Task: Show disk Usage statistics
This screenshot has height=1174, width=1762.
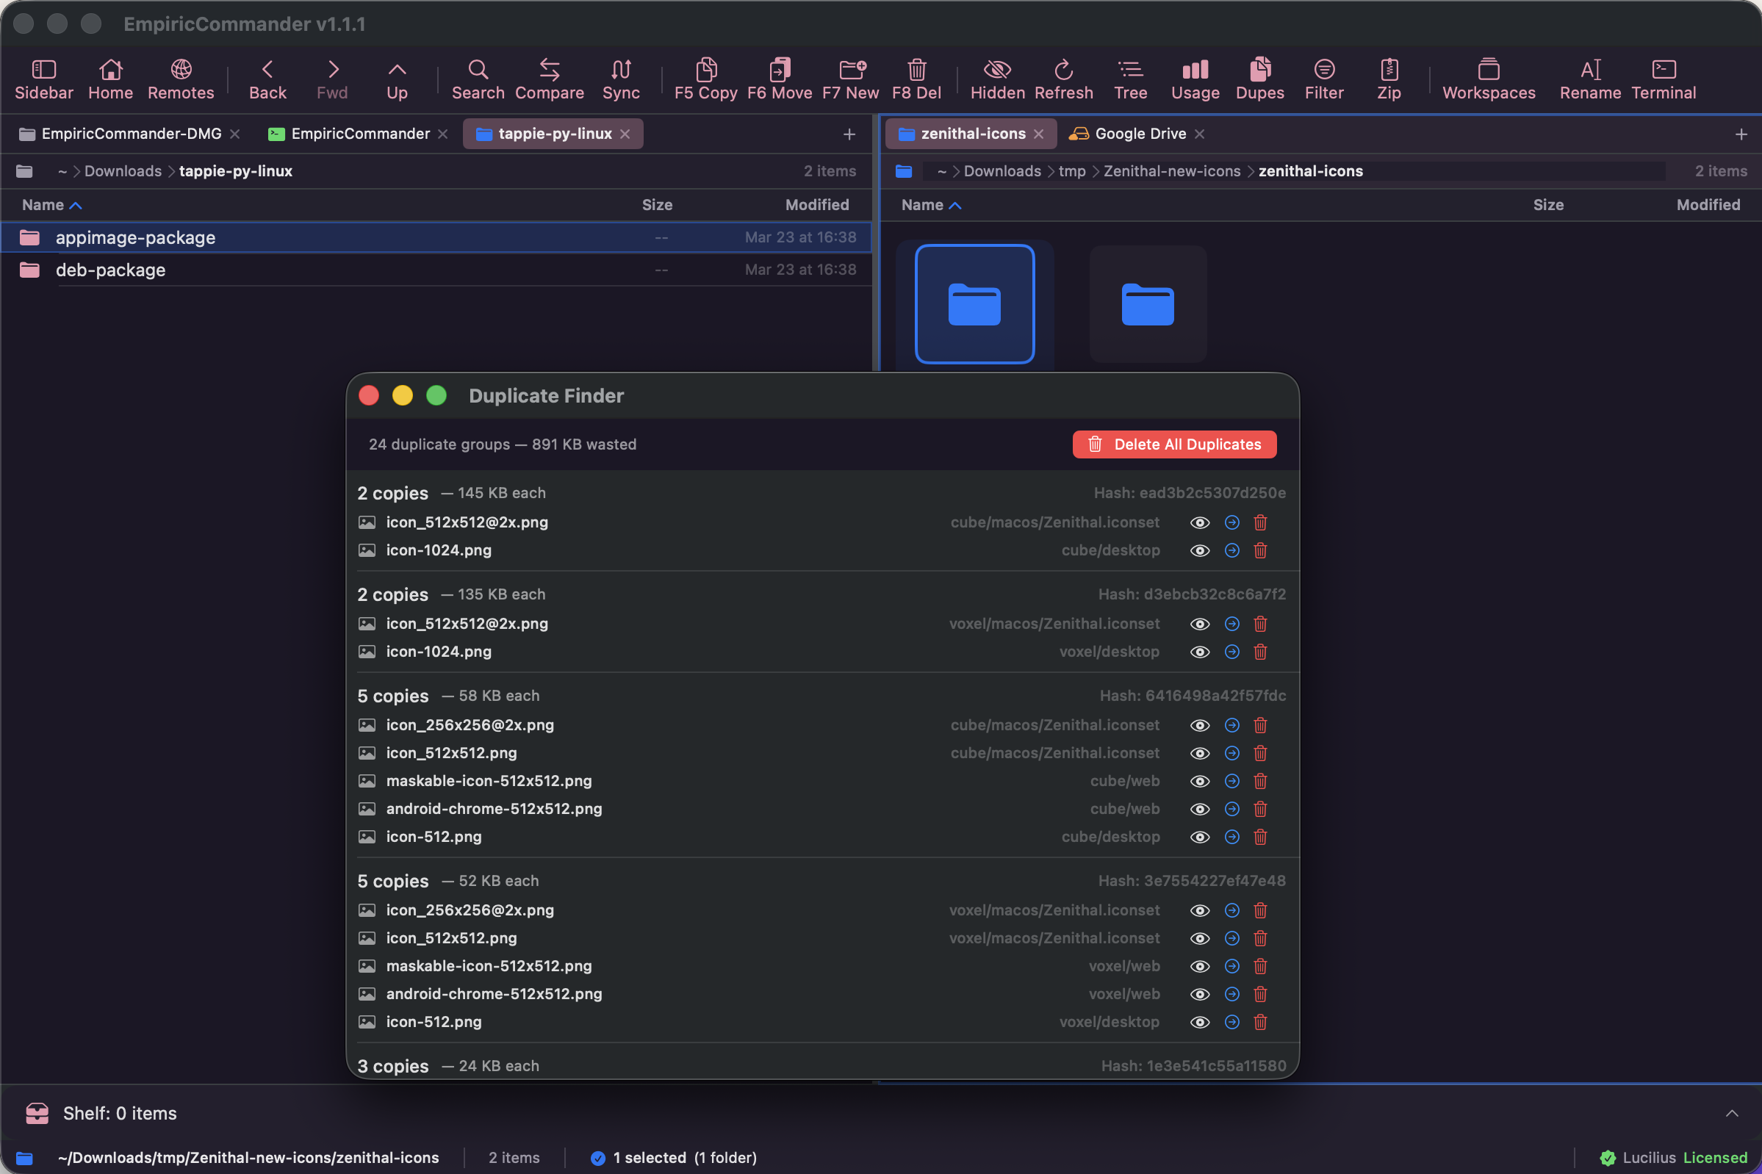Action: pyautogui.click(x=1192, y=78)
